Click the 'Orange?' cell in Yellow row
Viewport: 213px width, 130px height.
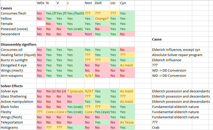(102, 18)
